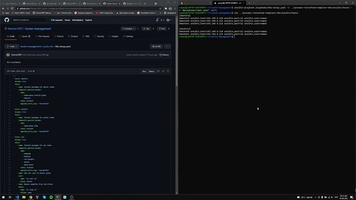View file History
Screen dimensions: 356x200
tap(164, 55)
